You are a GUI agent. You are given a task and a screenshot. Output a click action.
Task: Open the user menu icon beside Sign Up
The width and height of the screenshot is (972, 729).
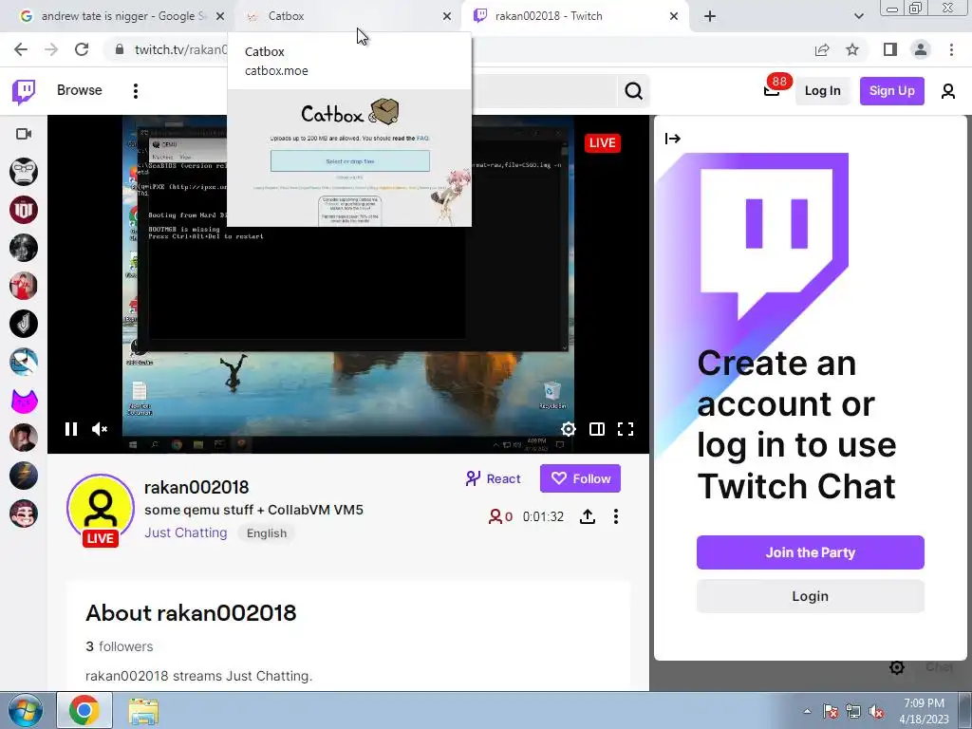click(x=948, y=91)
